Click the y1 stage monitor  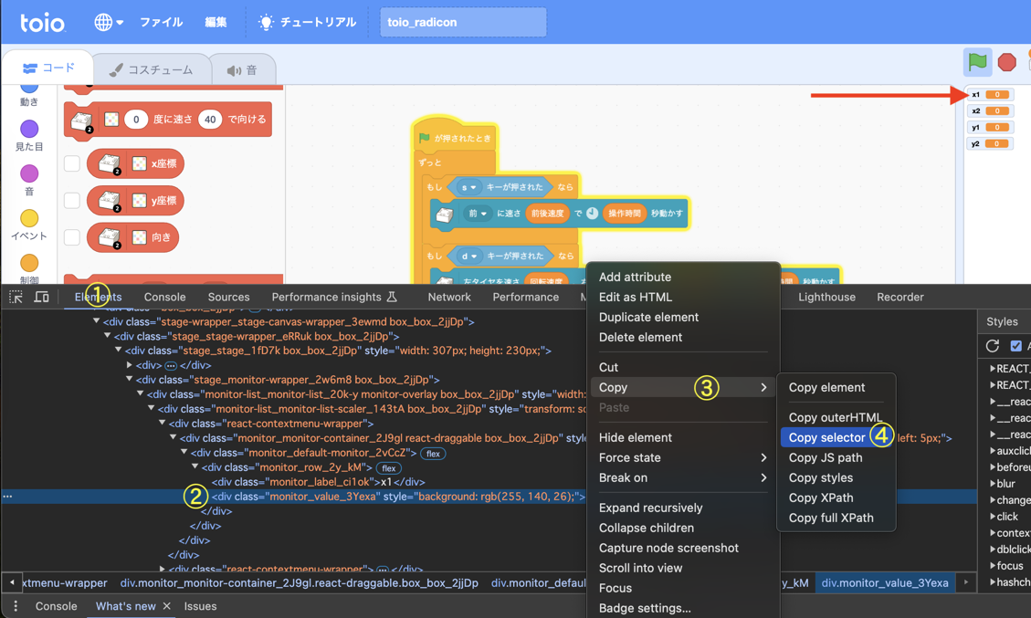(x=990, y=128)
